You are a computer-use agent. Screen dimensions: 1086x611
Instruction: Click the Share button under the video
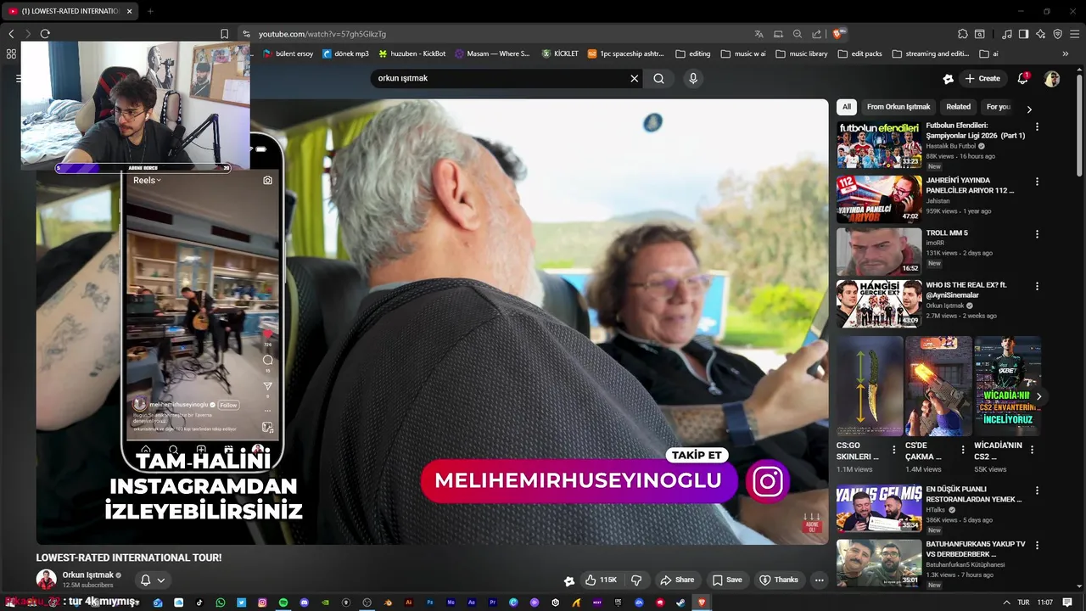coord(677,580)
